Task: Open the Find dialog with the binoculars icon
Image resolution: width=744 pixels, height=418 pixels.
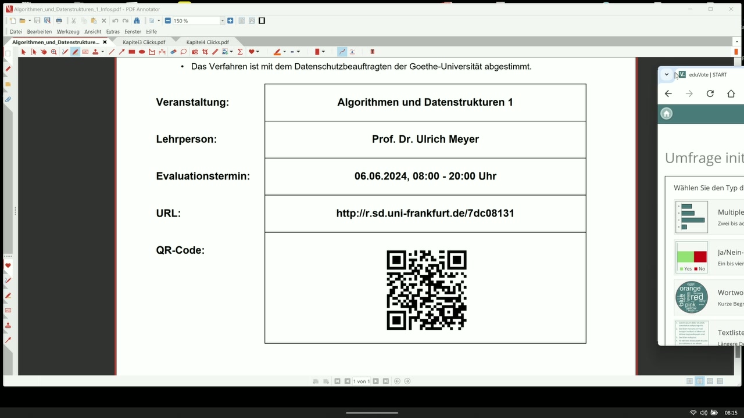Action: click(138, 20)
